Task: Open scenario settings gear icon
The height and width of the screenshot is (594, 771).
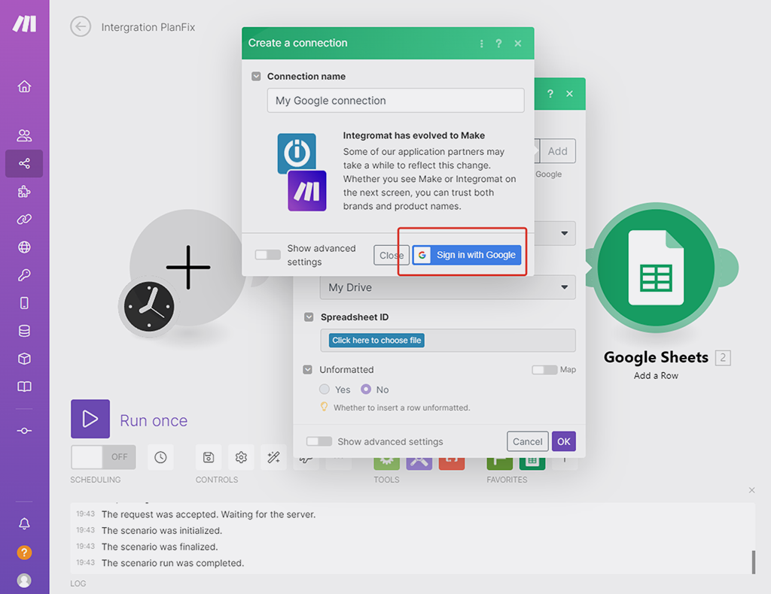Action: (241, 457)
